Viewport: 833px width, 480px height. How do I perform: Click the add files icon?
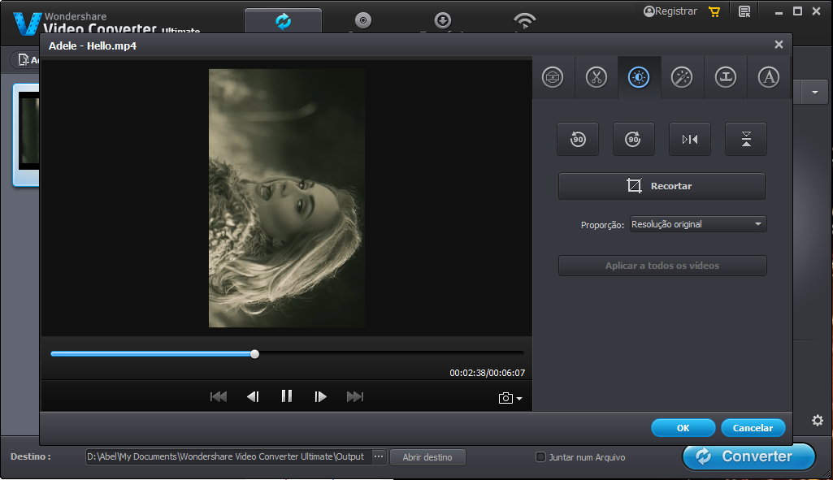point(24,60)
